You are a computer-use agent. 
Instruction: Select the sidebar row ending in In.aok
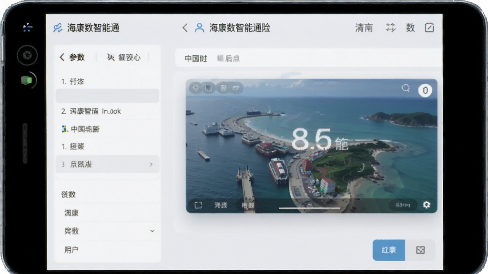click(x=107, y=111)
